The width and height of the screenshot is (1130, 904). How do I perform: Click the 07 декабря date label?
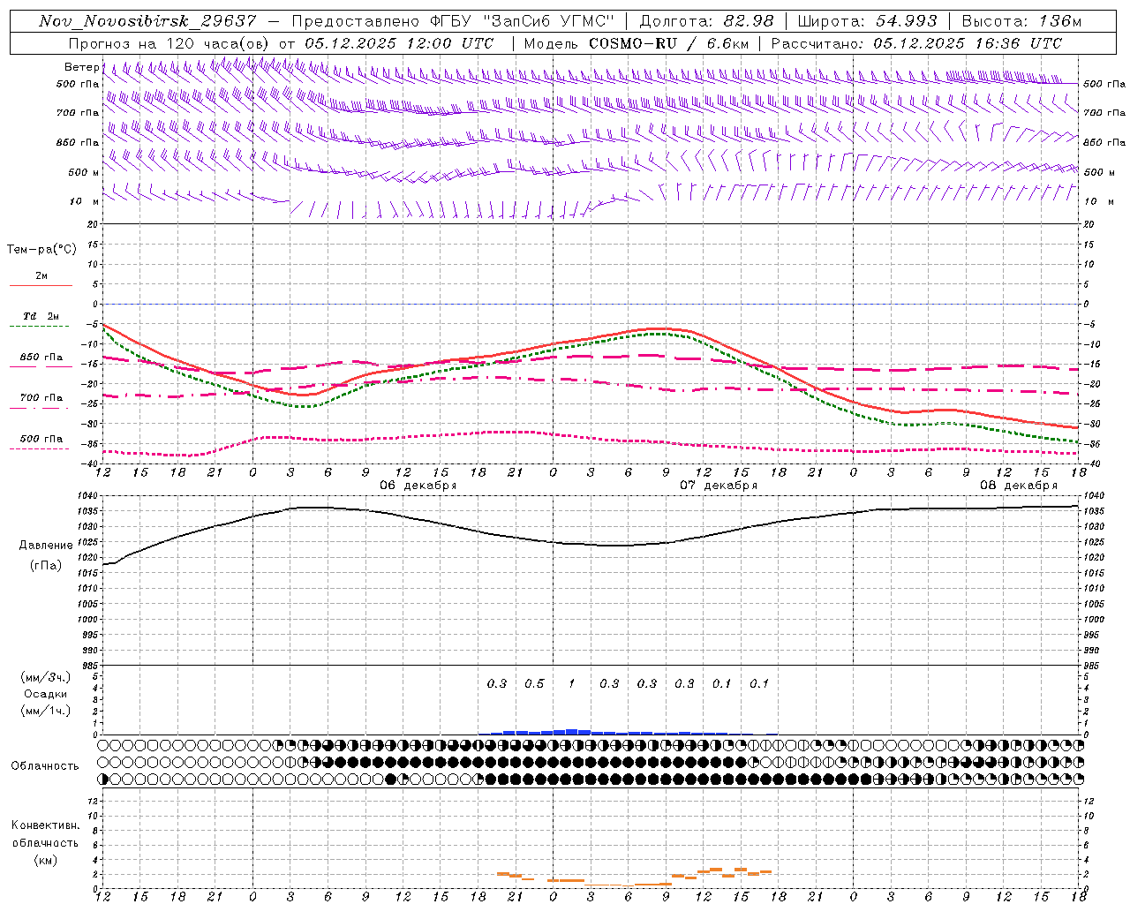[719, 486]
